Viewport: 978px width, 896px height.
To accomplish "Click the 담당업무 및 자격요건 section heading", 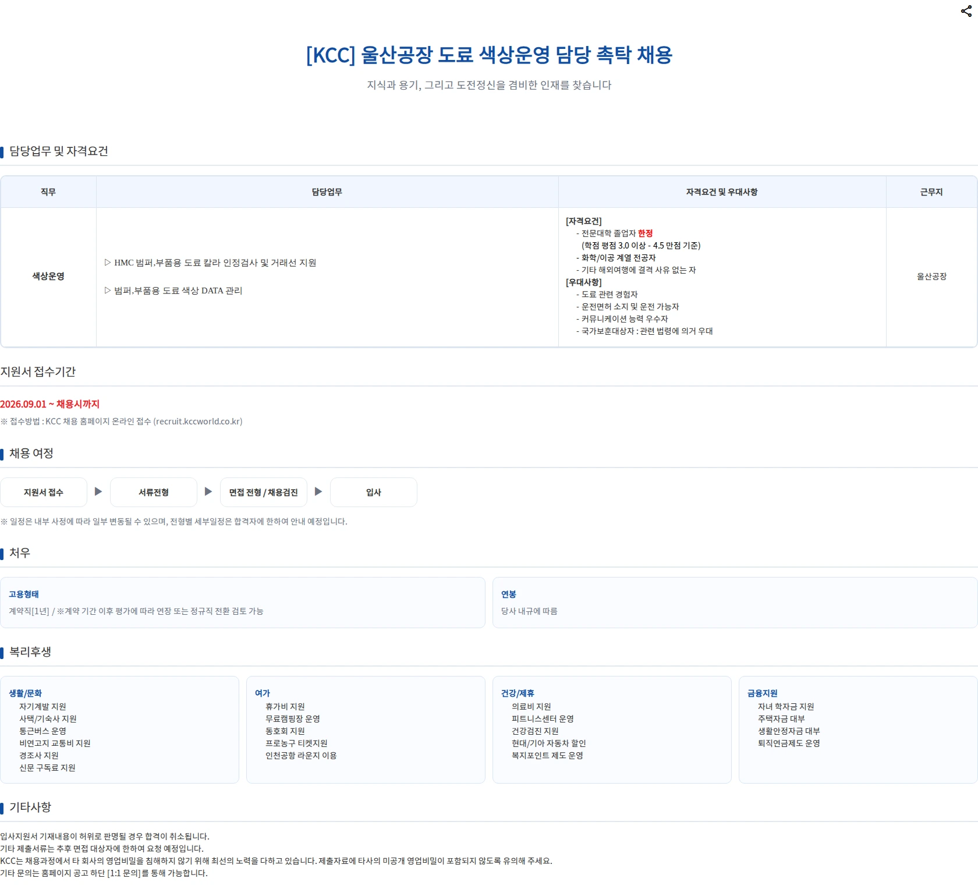I will tap(59, 151).
